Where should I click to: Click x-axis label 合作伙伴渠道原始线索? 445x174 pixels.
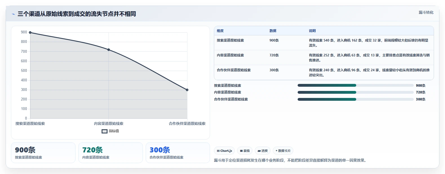(x=187, y=123)
